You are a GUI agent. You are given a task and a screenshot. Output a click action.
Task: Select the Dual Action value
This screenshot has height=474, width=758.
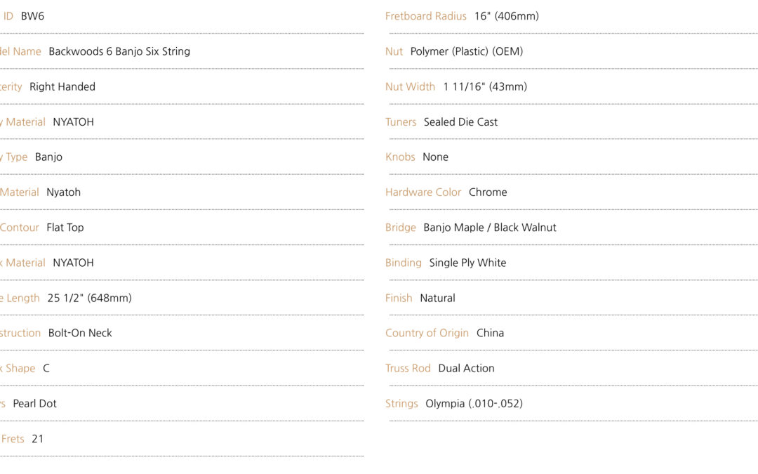[466, 368]
